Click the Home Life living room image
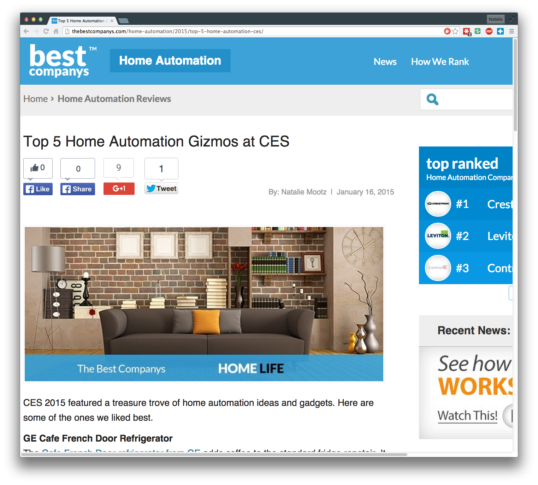The height and width of the screenshot is (485, 538). coord(204,304)
